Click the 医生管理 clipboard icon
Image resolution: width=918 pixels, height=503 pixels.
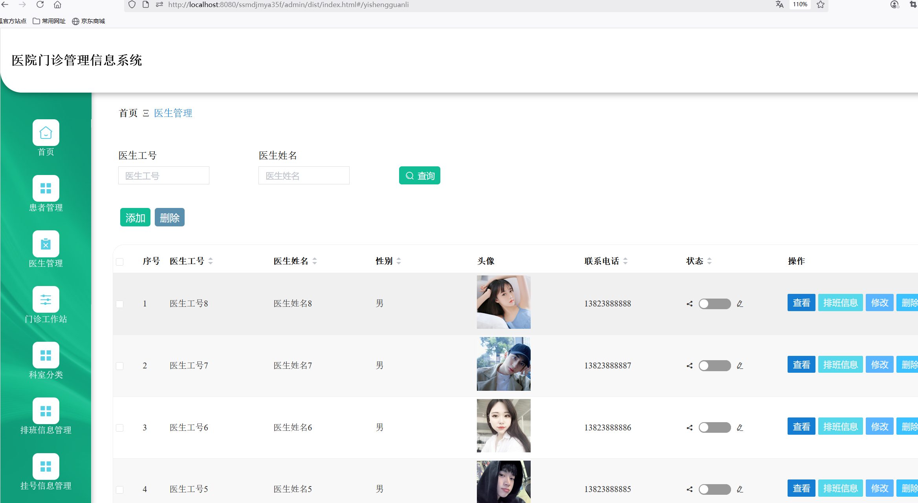click(46, 244)
